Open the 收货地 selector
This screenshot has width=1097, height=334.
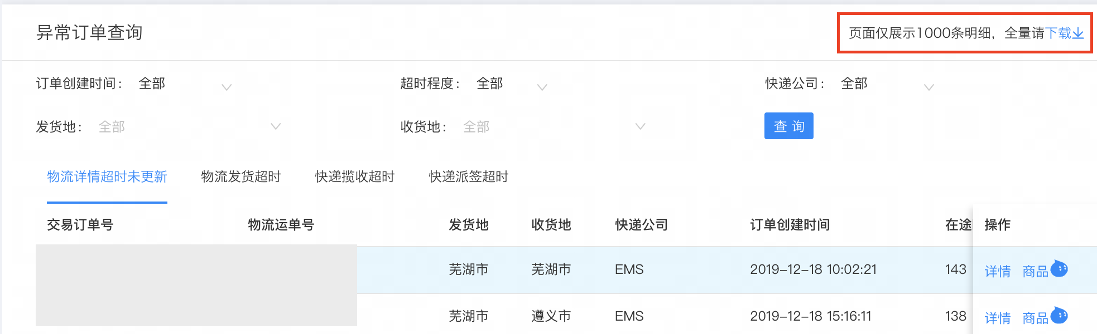click(553, 127)
